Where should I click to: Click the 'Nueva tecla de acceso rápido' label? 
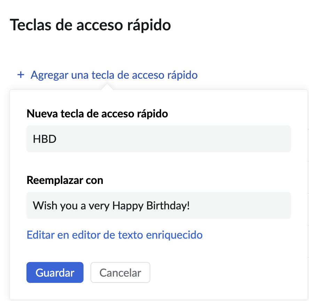pyautogui.click(x=97, y=113)
